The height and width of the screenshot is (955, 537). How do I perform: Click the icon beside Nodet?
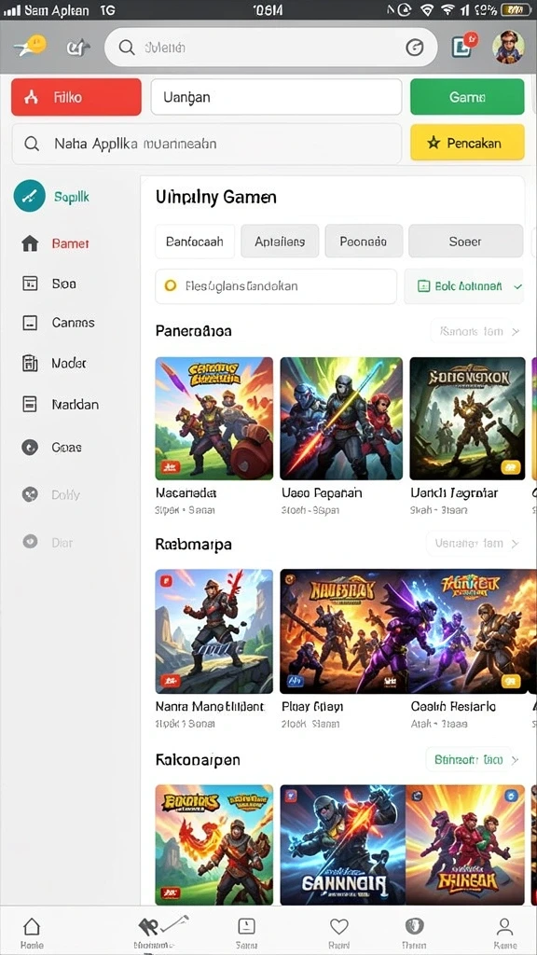[30, 363]
